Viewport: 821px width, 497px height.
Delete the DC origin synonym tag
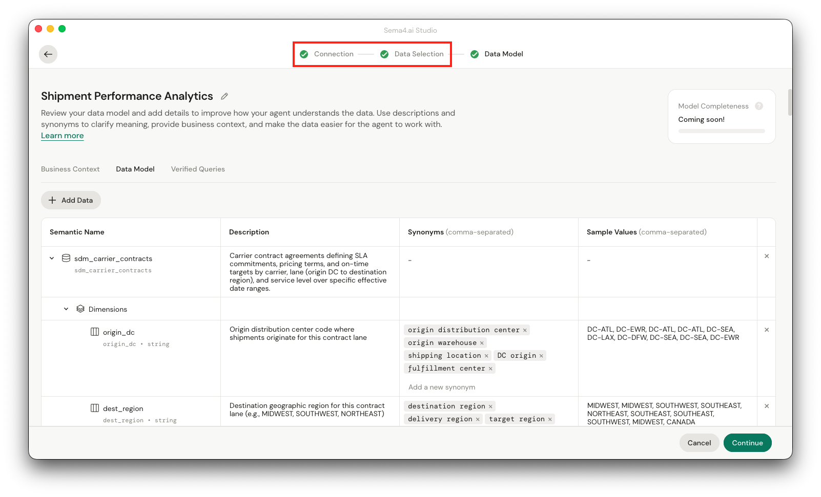tap(542, 355)
